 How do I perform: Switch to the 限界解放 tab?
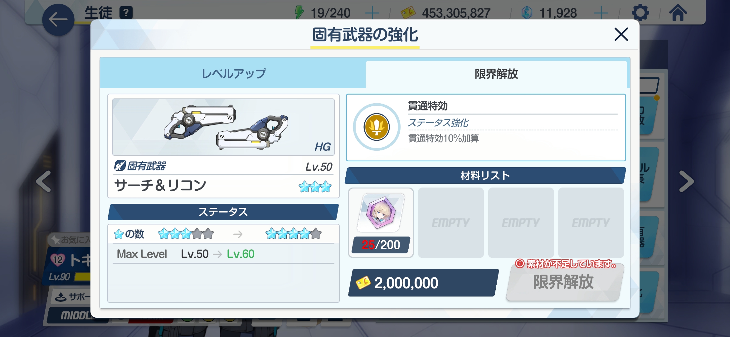[496, 74]
